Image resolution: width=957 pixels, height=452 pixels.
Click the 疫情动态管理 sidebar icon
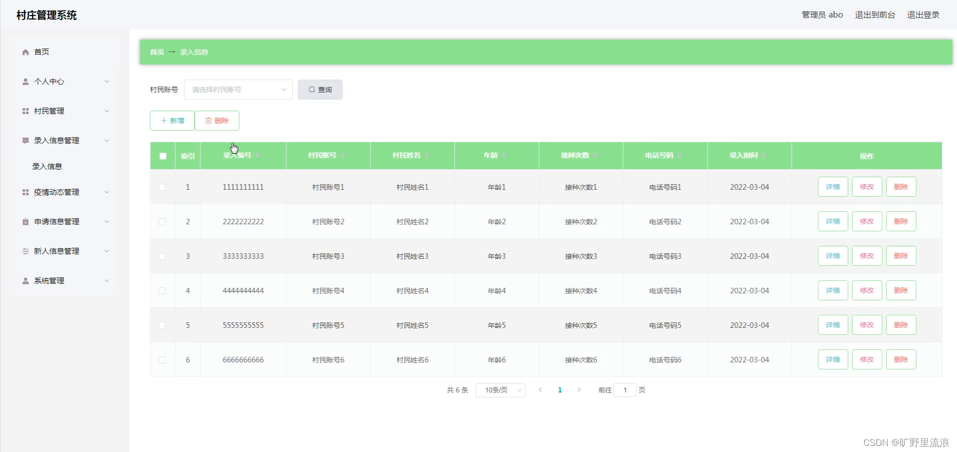[25, 192]
